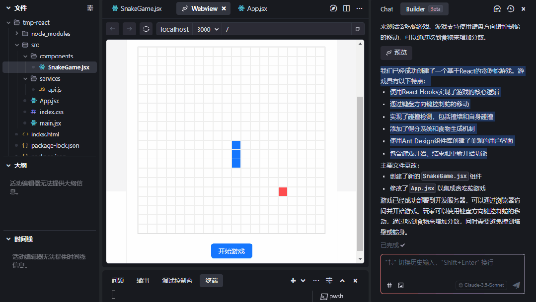View the chat history icon
This screenshot has height=302, width=536.
510,8
